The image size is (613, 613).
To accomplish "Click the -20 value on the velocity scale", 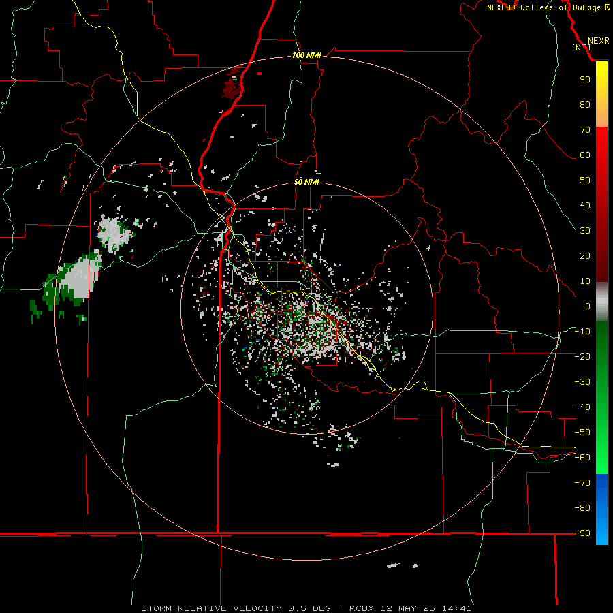I will [582, 356].
